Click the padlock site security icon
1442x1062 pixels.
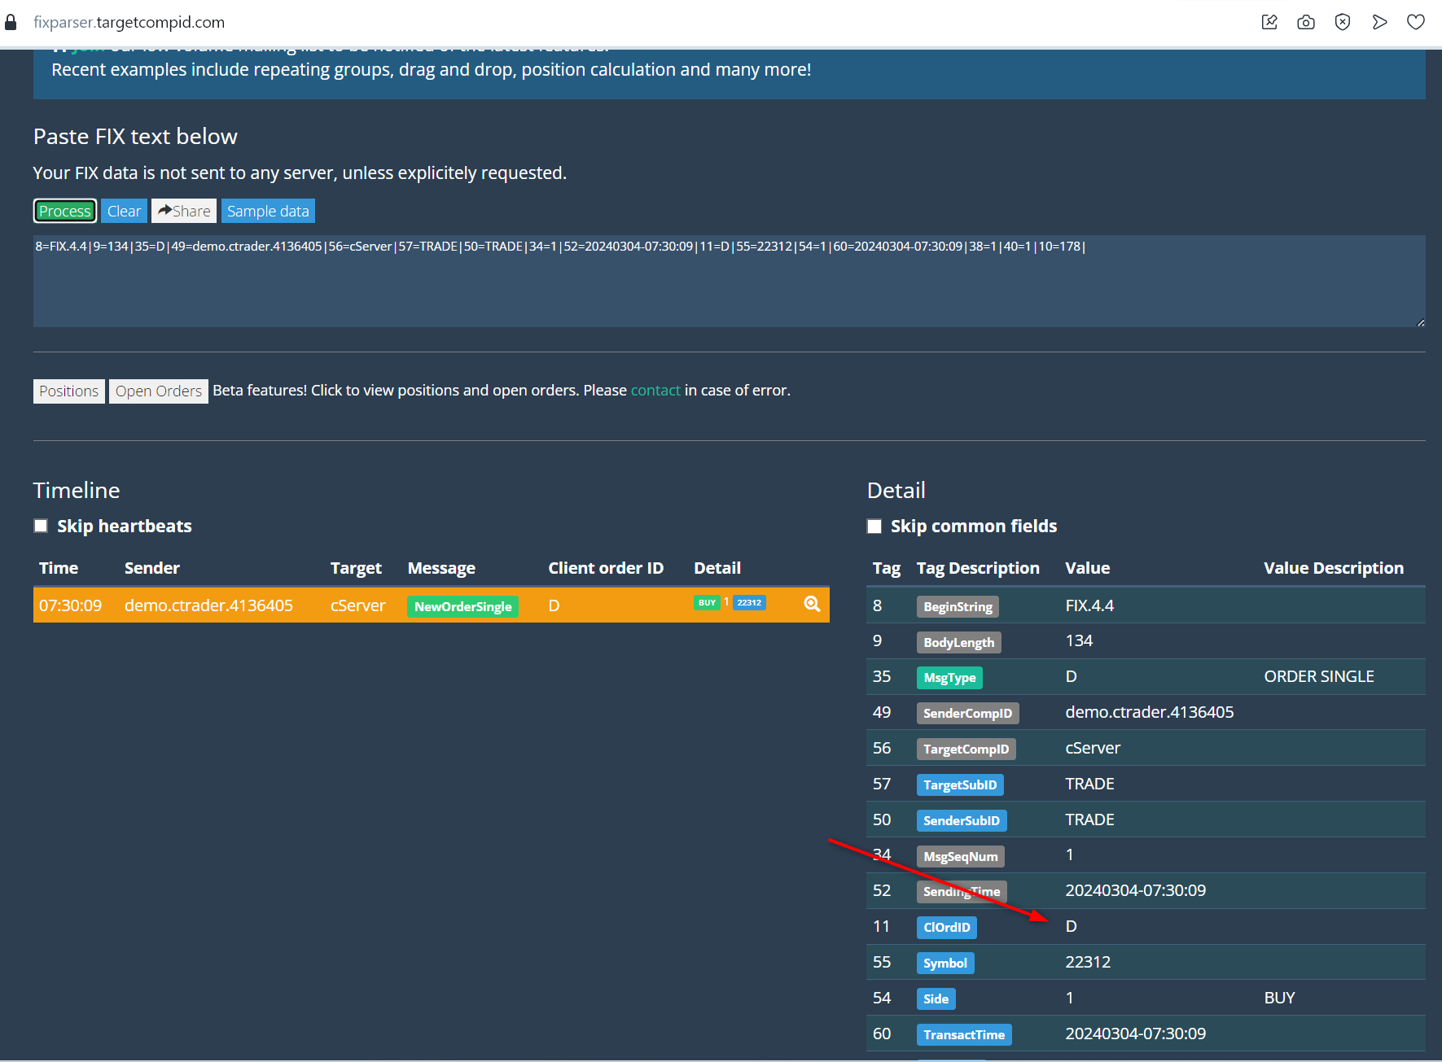pyautogui.click(x=11, y=23)
